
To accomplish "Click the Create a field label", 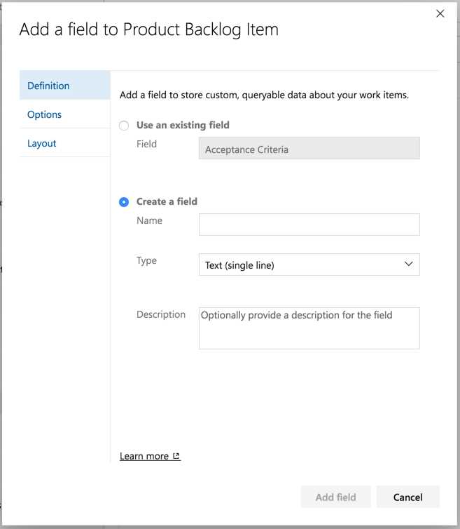I will pyautogui.click(x=167, y=201).
